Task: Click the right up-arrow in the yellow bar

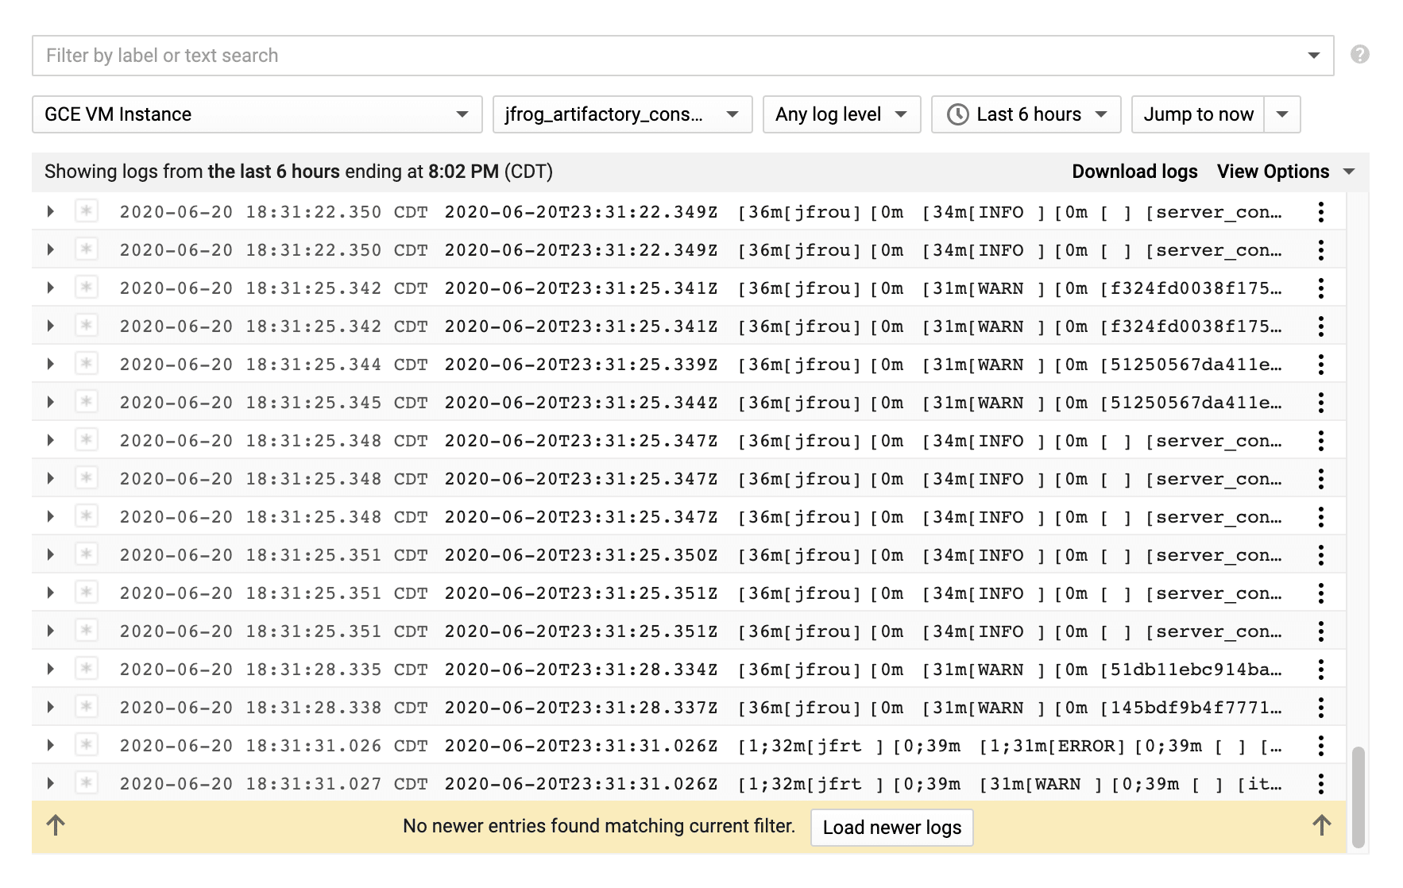Action: pyautogui.click(x=1321, y=825)
